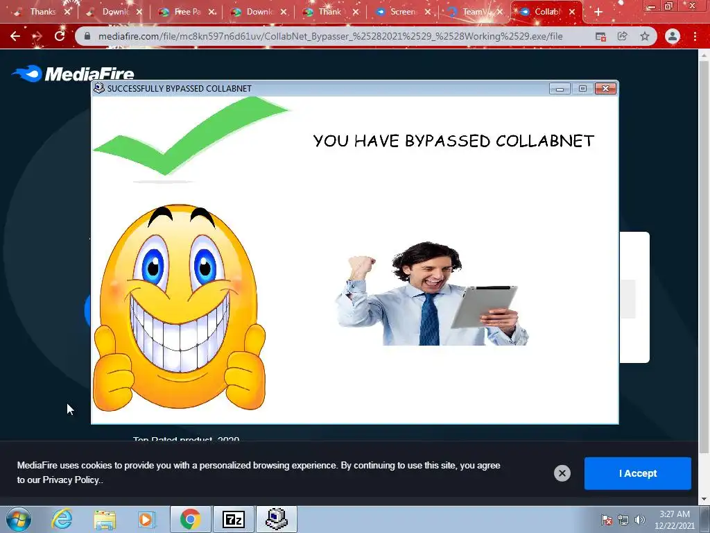This screenshot has width=710, height=533.
Task: Click the YOU HAVE BYPASSED COLLABNET text
Action: point(453,141)
